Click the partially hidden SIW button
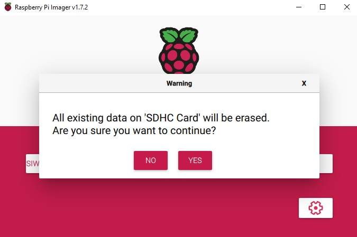The height and width of the screenshot is (237, 357). (32, 164)
